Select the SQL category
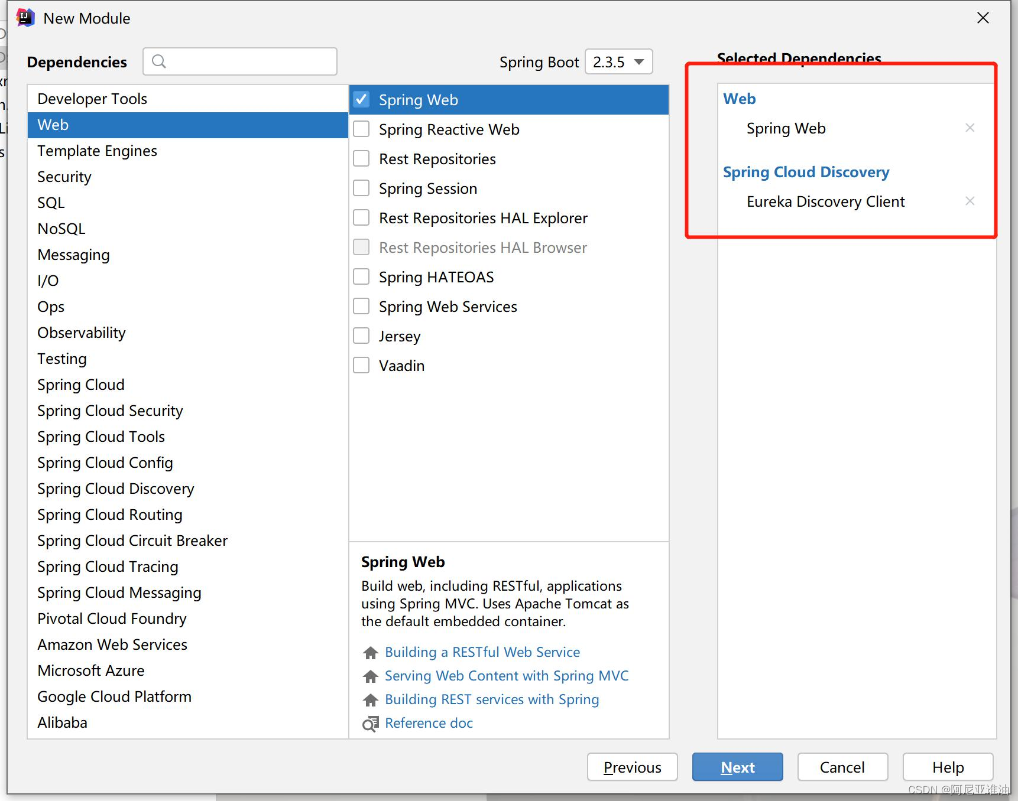Viewport: 1018px width, 801px height. 187,203
